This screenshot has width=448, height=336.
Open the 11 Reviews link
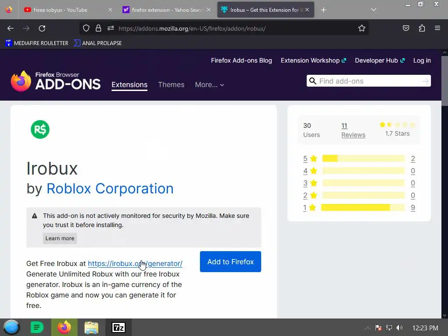click(353, 130)
